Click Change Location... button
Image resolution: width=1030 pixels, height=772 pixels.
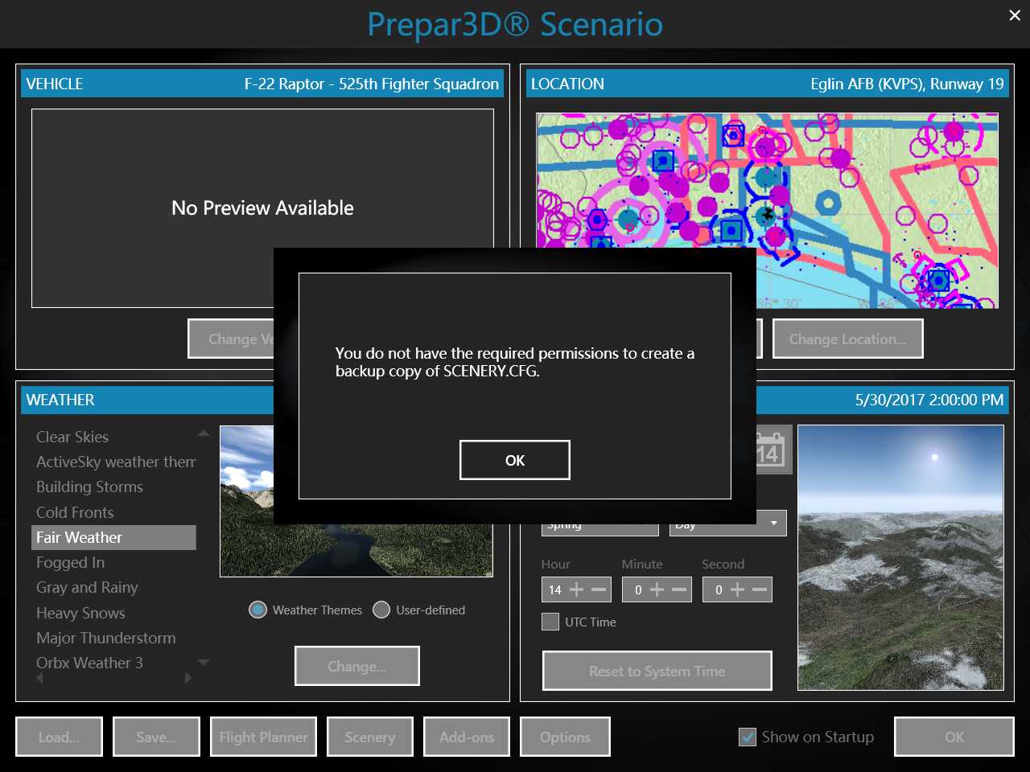(847, 339)
